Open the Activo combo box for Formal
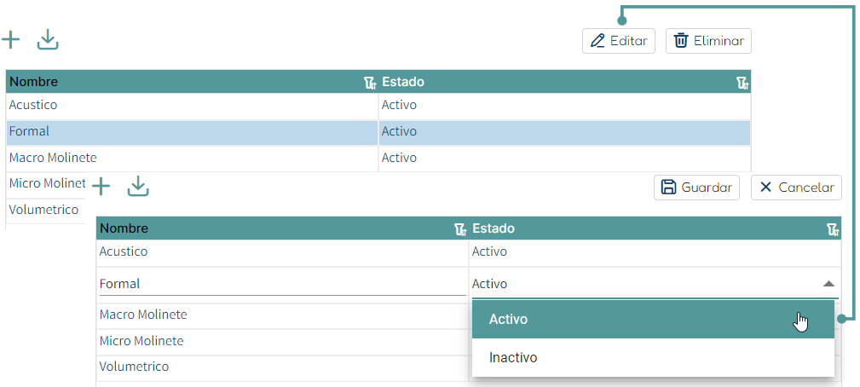This screenshot has height=387, width=860. click(655, 284)
